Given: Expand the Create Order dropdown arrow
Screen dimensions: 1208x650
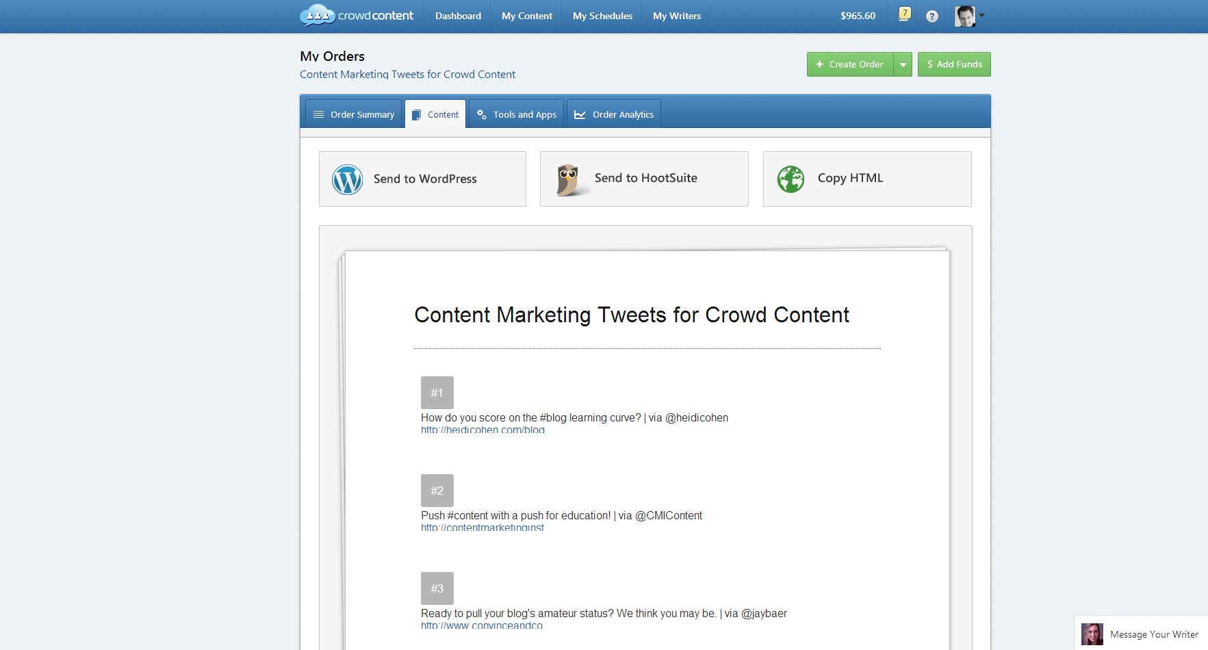Looking at the screenshot, I should pyautogui.click(x=903, y=64).
